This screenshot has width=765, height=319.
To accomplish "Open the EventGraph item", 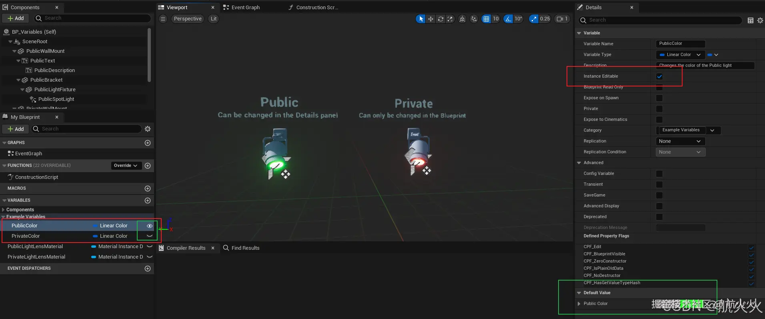I will click(28, 154).
